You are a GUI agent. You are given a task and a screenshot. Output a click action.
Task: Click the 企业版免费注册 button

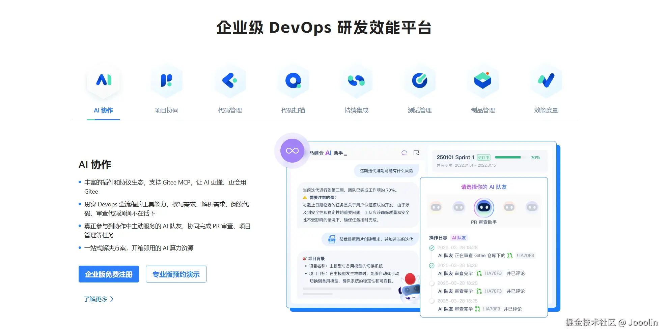(109, 274)
